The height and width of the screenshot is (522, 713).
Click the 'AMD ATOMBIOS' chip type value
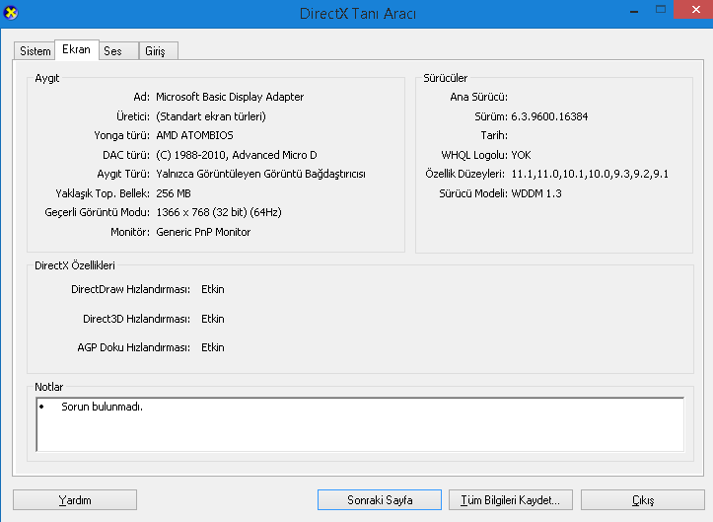tap(194, 135)
